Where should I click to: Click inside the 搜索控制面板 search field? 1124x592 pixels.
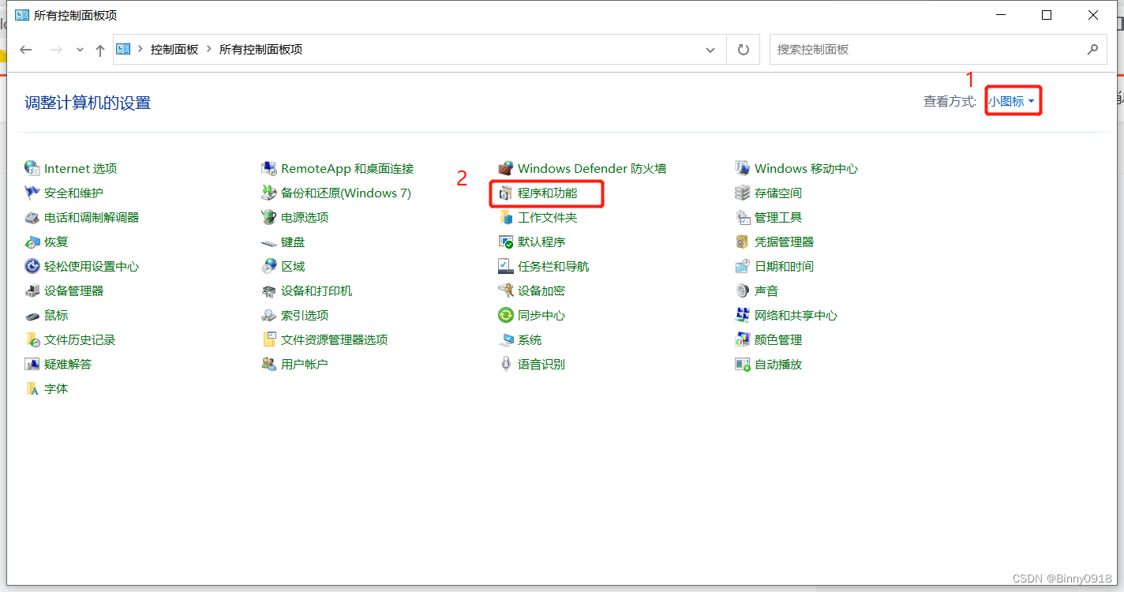(x=908, y=49)
